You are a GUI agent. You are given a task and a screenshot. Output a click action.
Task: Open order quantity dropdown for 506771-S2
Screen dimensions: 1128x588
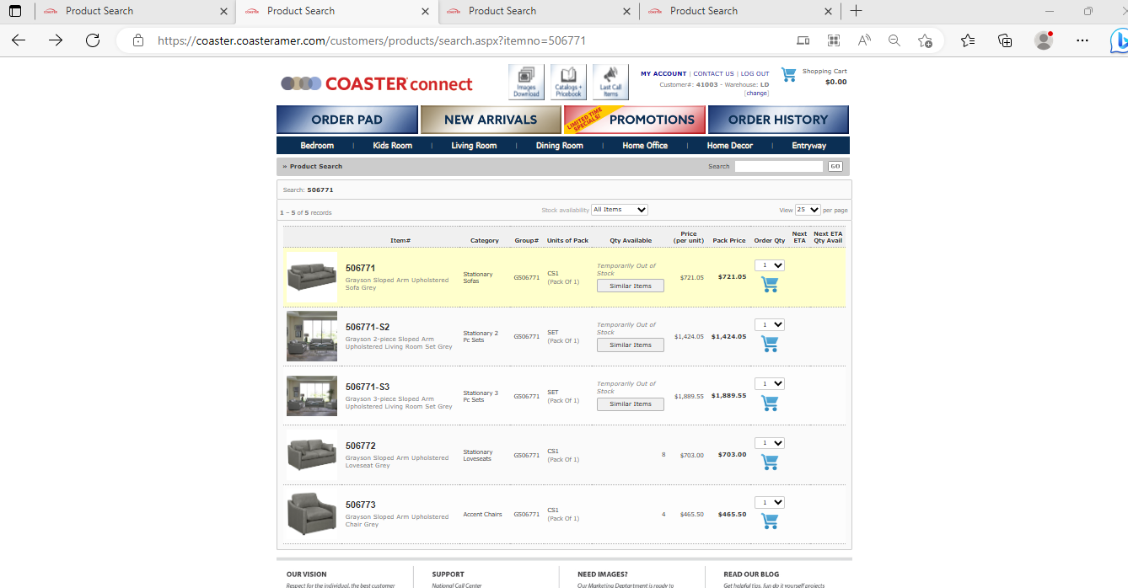coord(770,324)
